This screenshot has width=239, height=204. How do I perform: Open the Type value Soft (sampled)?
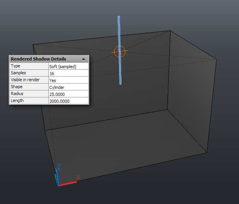68,66
